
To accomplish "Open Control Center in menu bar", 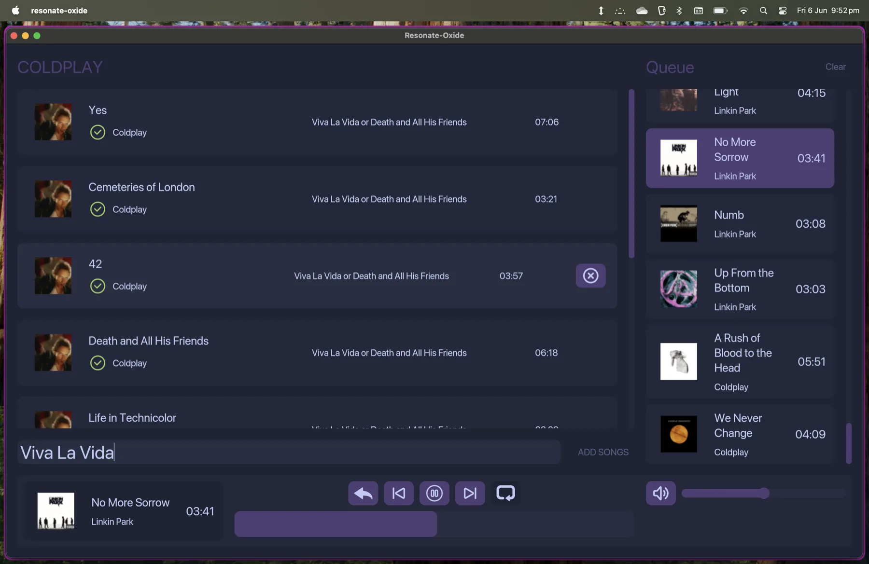I will click(783, 11).
